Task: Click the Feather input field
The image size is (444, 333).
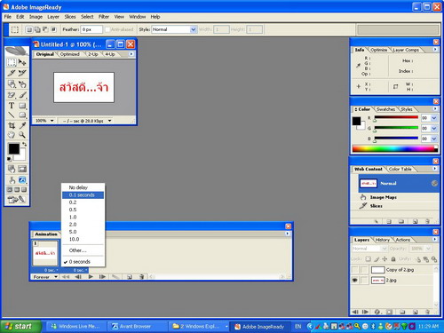Action: coord(91,29)
